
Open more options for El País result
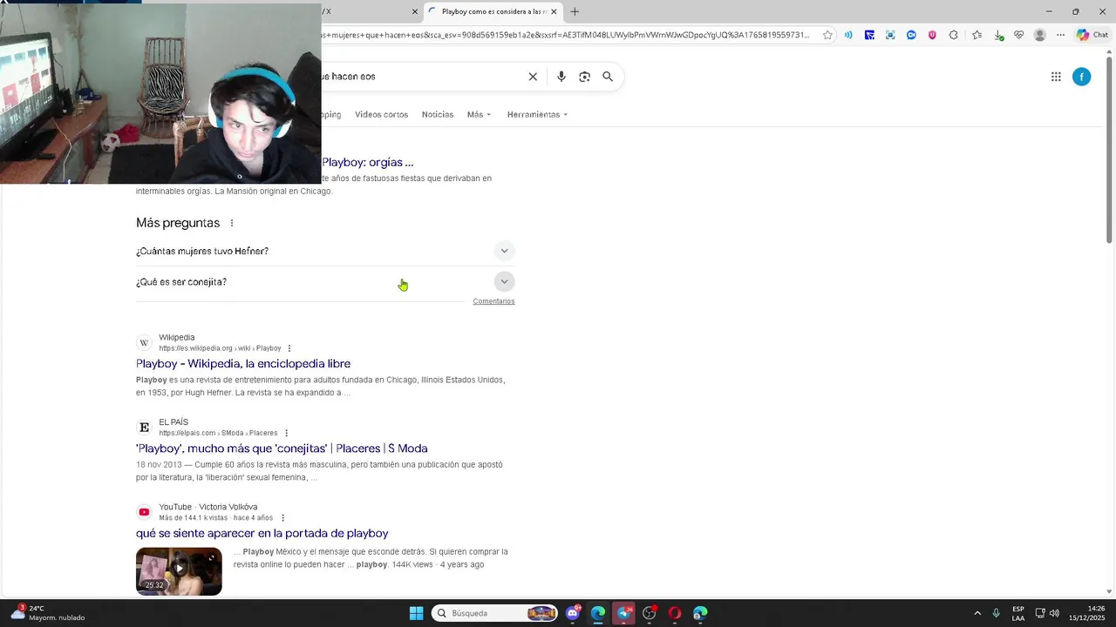(286, 433)
